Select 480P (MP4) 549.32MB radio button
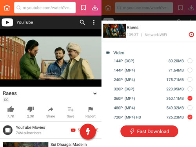 pyautogui.click(x=190, y=108)
